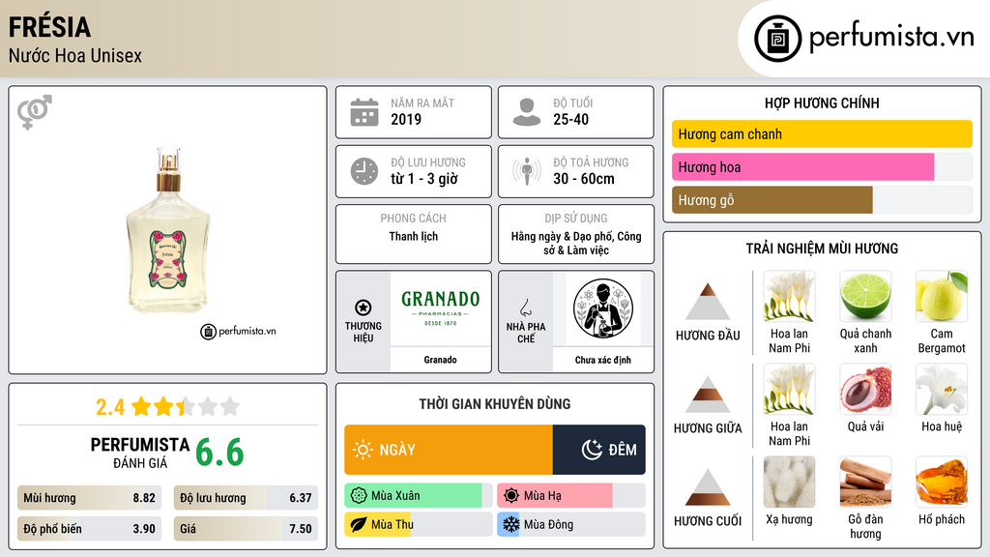The width and height of the screenshot is (990, 557).
Task: Click the Quả vải lychee image
Action: pyautogui.click(x=865, y=390)
